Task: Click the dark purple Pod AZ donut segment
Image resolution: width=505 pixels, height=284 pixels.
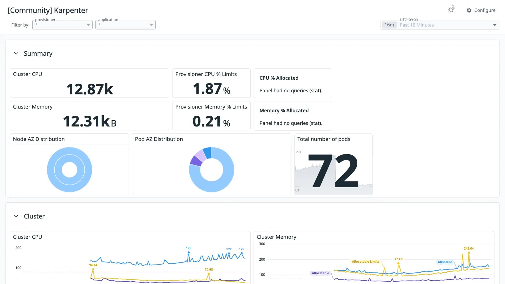Action: pyautogui.click(x=196, y=161)
